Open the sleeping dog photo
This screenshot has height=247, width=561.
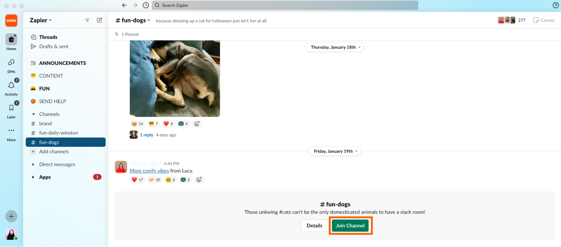[175, 79]
